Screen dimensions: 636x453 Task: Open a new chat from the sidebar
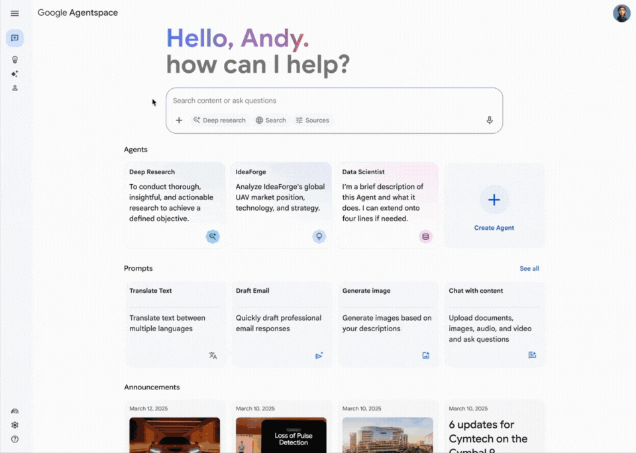(x=15, y=38)
